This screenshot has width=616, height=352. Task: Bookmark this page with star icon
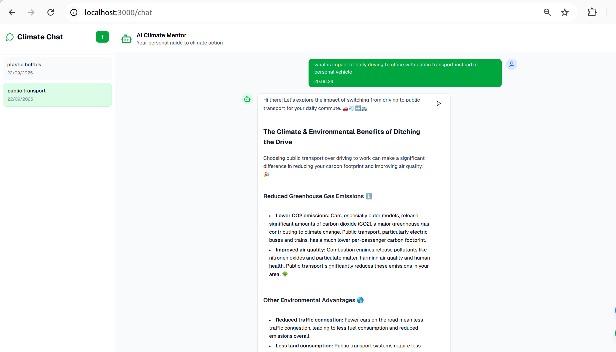(565, 12)
